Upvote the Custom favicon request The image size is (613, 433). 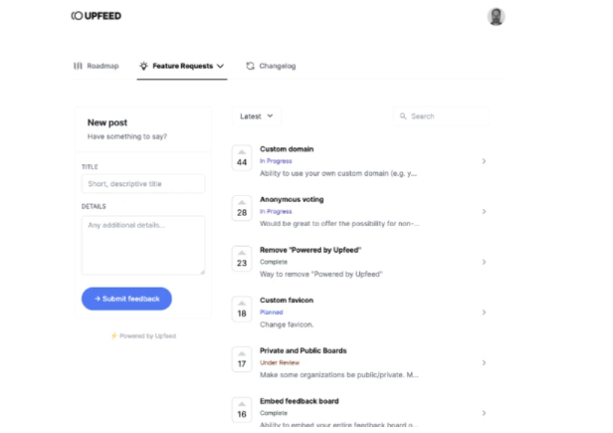[242, 303]
